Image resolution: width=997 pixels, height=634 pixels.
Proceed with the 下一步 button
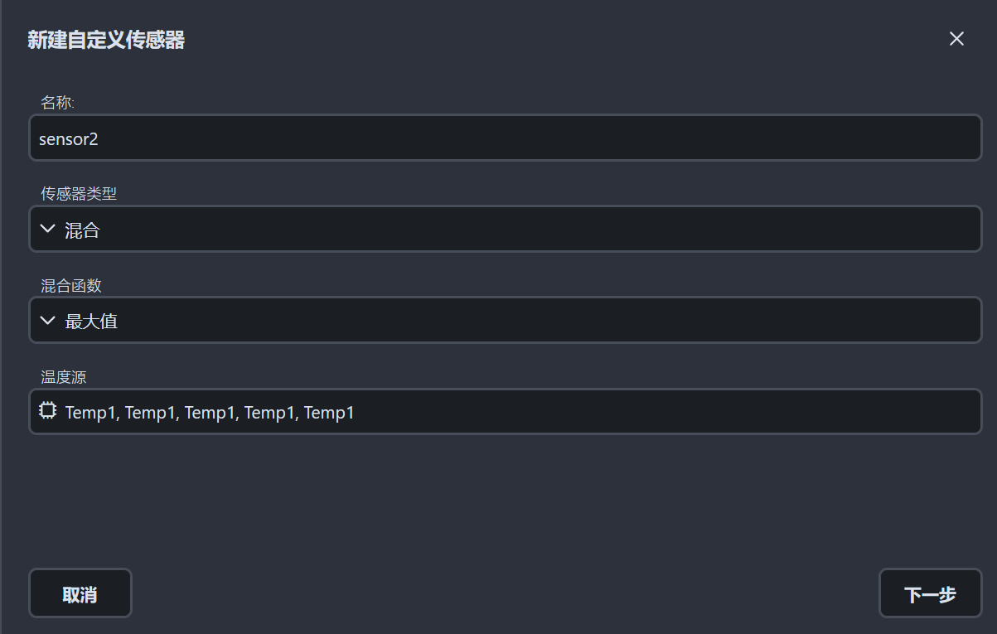tap(930, 593)
